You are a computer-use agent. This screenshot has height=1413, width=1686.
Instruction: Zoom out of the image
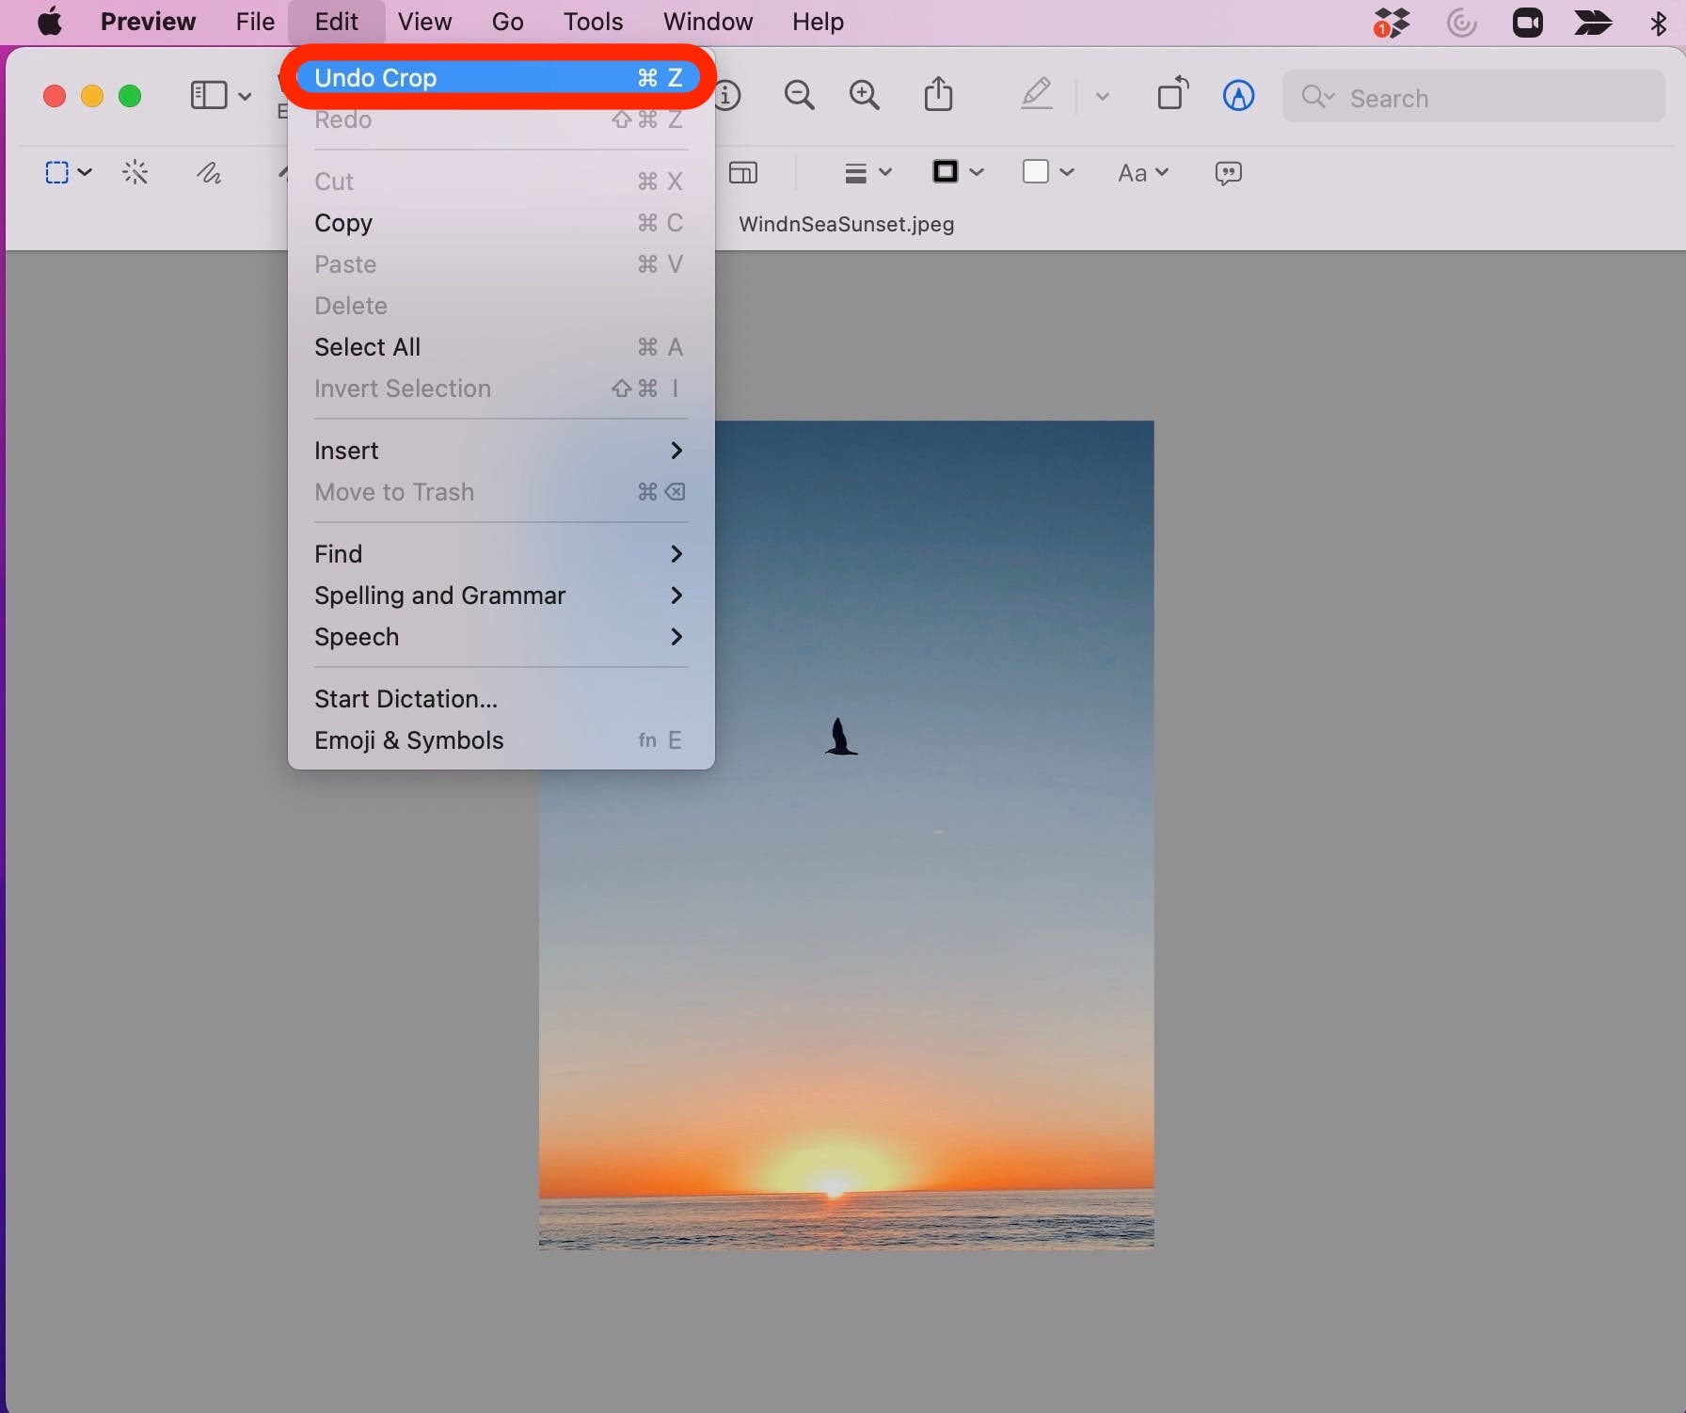click(799, 94)
